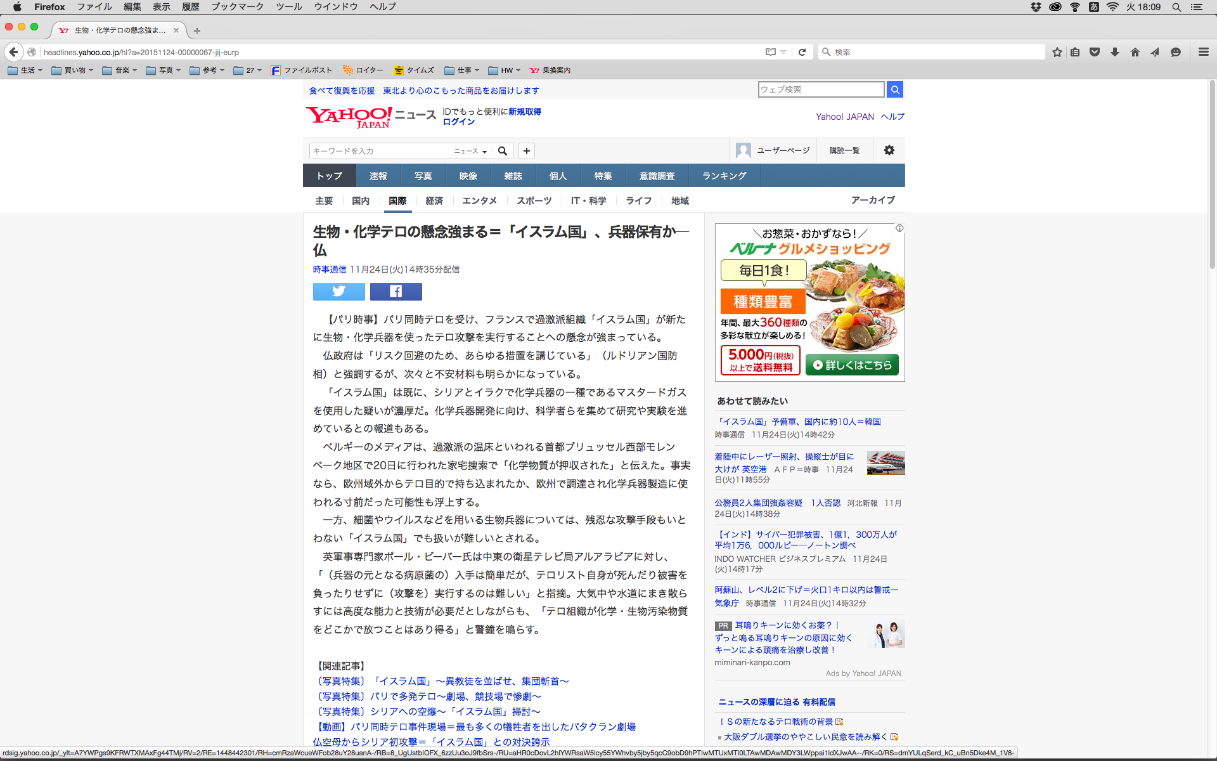
Task: Open 時事通信 source link under headline
Action: click(329, 270)
